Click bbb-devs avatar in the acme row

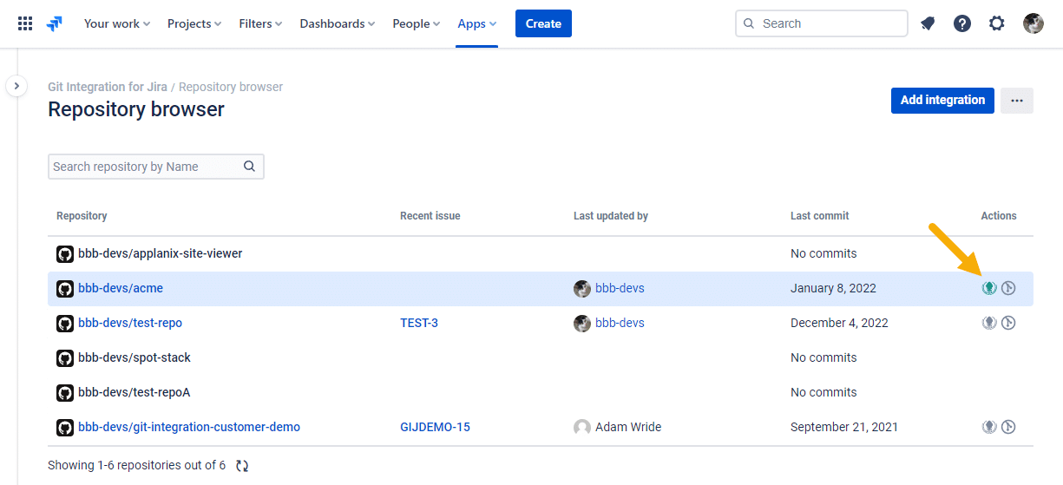click(x=582, y=289)
